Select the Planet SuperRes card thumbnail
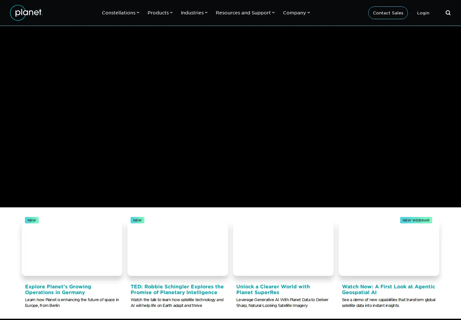 [283, 248]
